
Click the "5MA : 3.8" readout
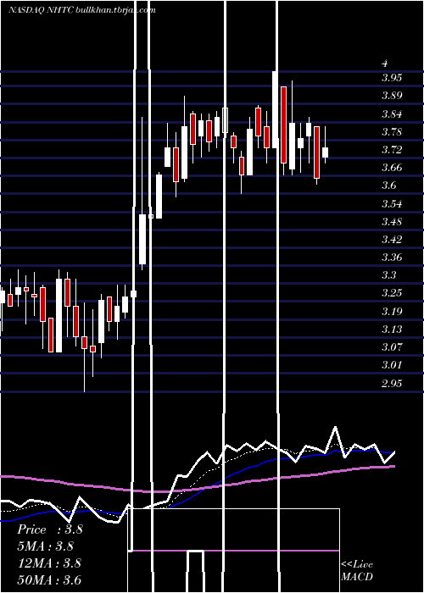pos(45,546)
